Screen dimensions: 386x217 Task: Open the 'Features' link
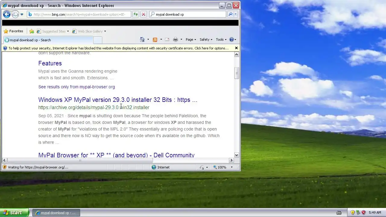[50, 63]
